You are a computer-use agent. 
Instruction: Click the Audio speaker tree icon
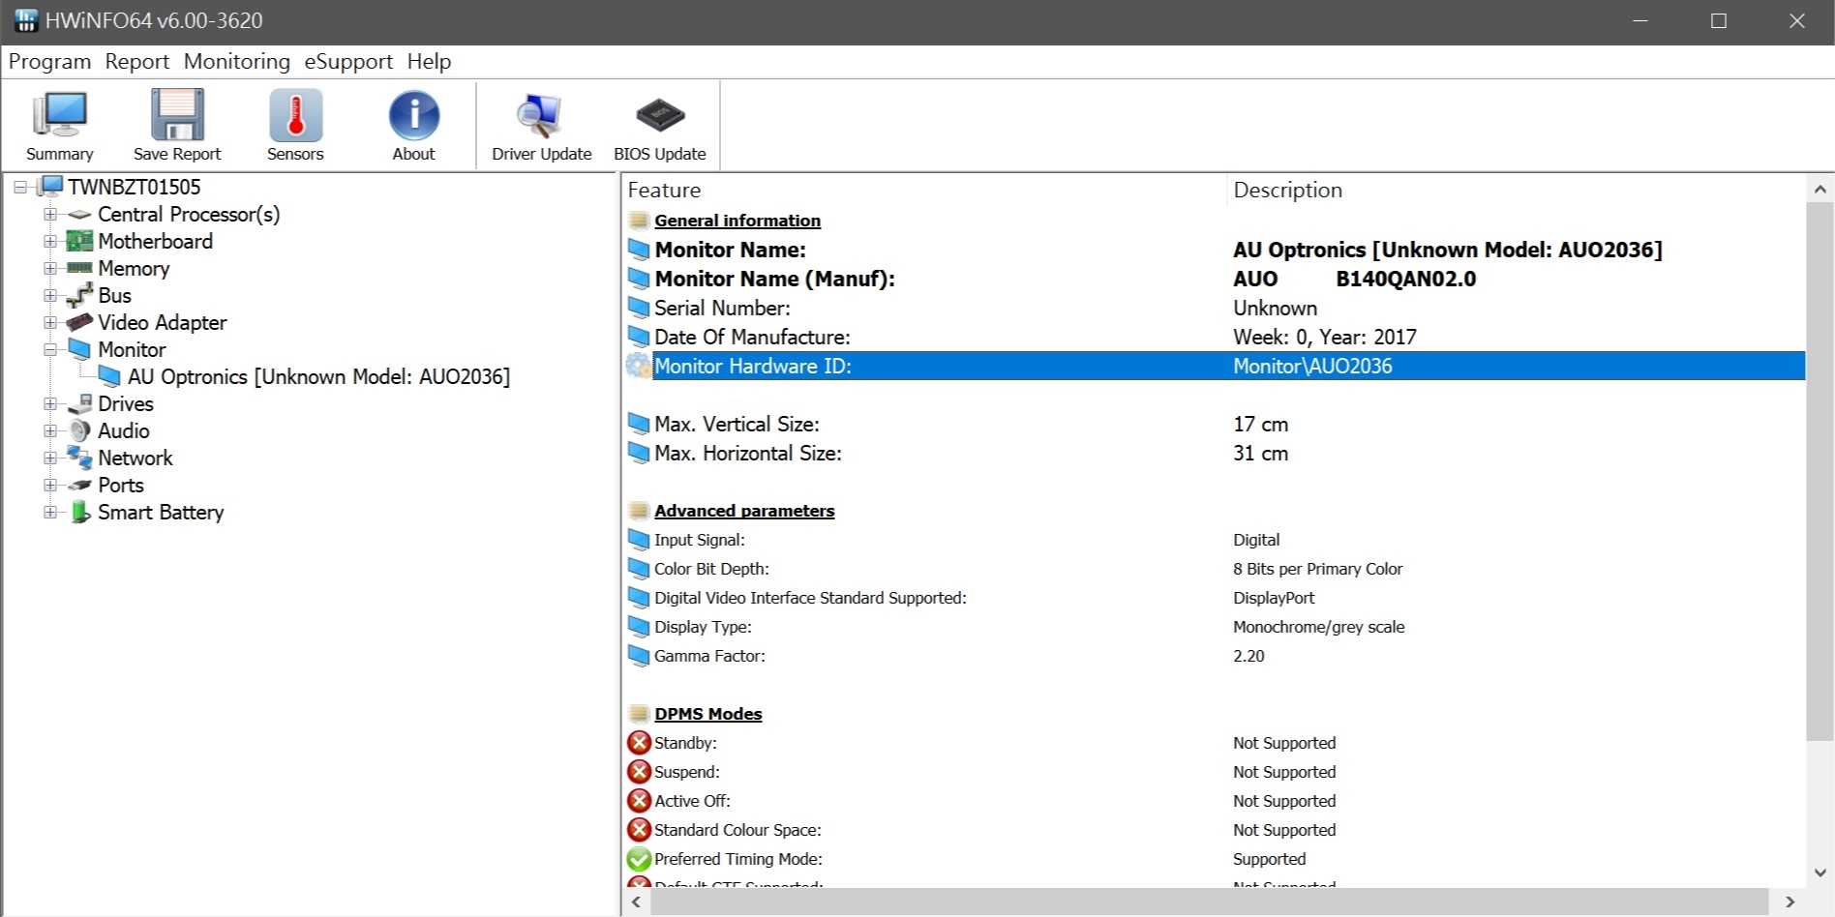pos(79,430)
